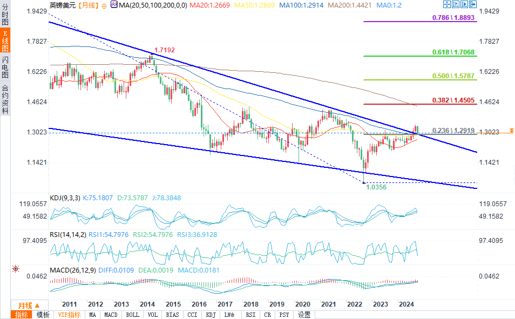The width and height of the screenshot is (515, 319).
Task: Click the first layout icon at top right
Action: [446, 5]
